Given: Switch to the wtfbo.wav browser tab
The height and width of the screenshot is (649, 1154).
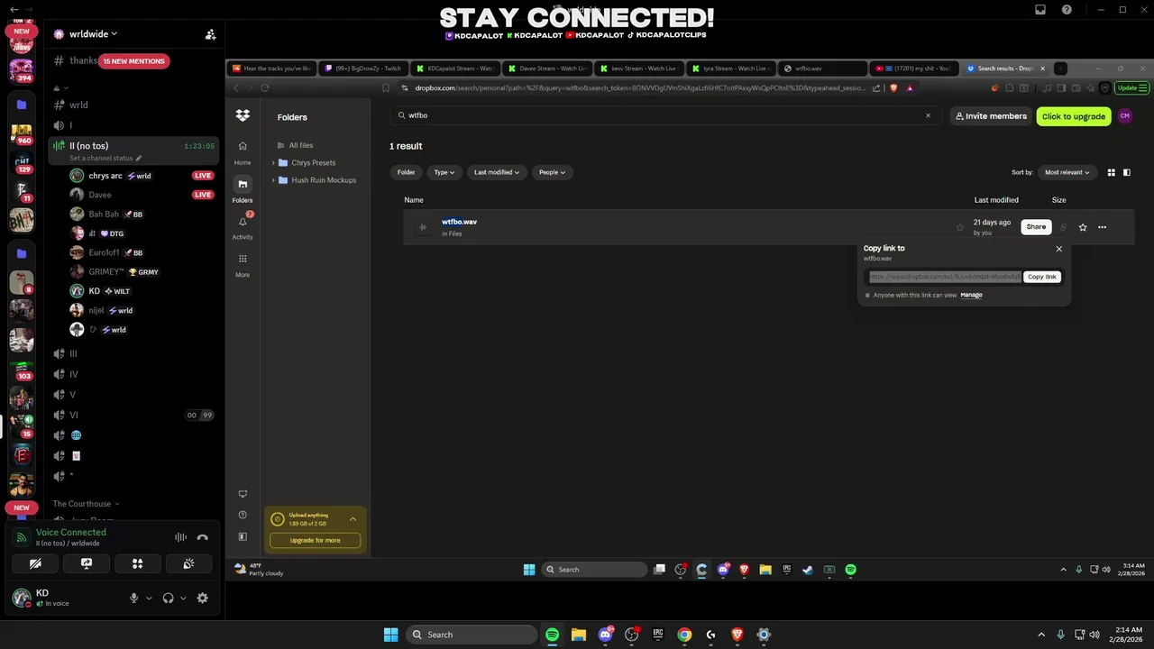Looking at the screenshot, I should (822, 69).
